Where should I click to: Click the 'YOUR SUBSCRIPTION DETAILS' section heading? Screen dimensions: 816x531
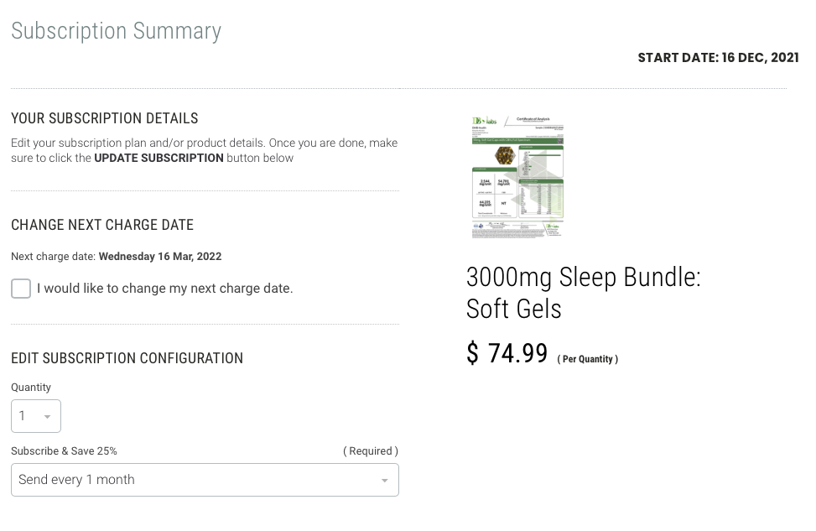click(x=105, y=118)
